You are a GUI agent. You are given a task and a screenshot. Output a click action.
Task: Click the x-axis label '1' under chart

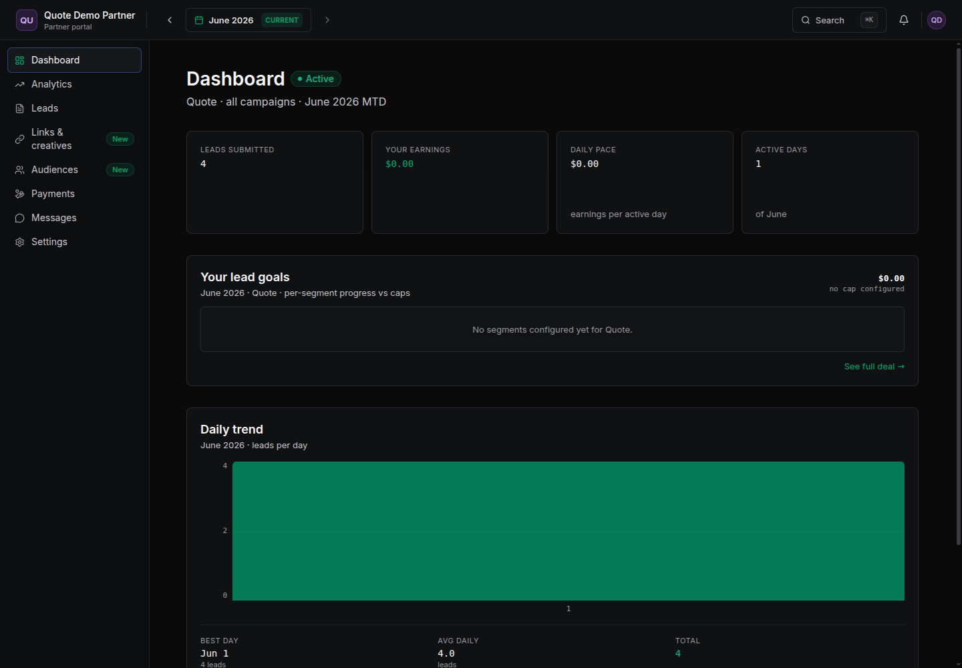pyautogui.click(x=569, y=609)
